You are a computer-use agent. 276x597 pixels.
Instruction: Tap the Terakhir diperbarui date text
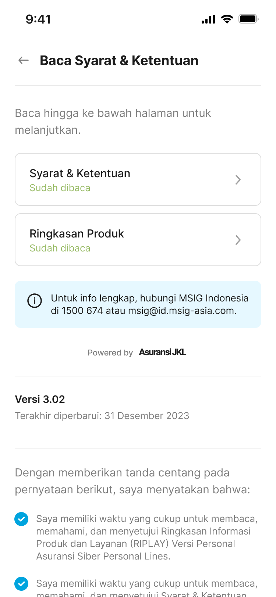[x=102, y=416]
